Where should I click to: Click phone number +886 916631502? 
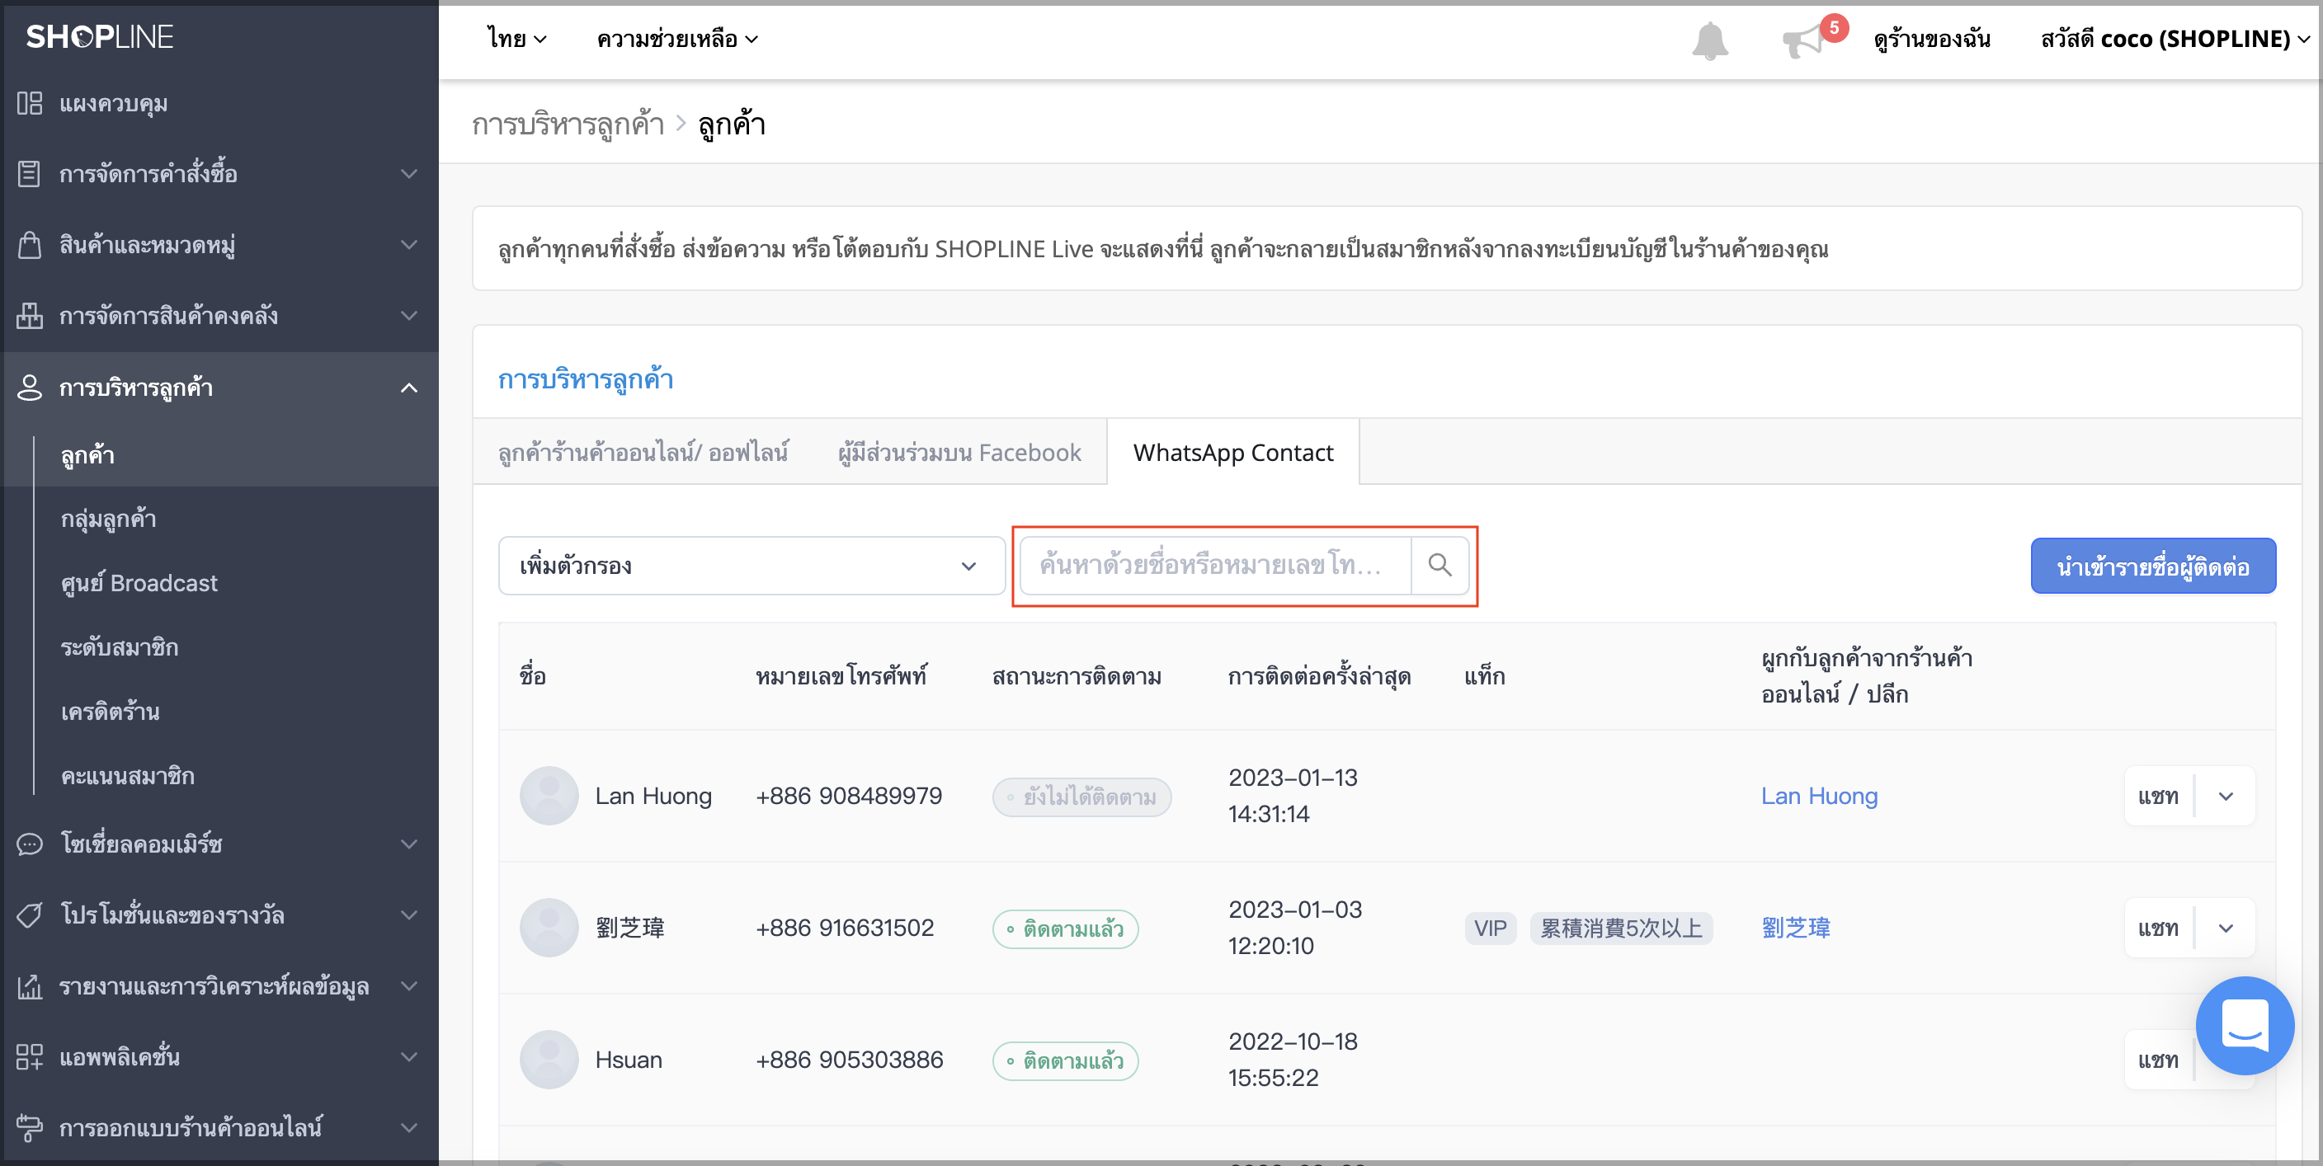click(844, 928)
